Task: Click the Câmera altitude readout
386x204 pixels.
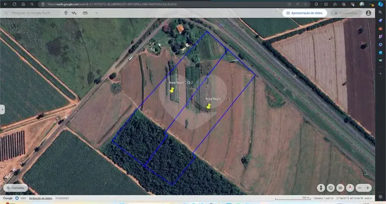Action: [x=323, y=198]
